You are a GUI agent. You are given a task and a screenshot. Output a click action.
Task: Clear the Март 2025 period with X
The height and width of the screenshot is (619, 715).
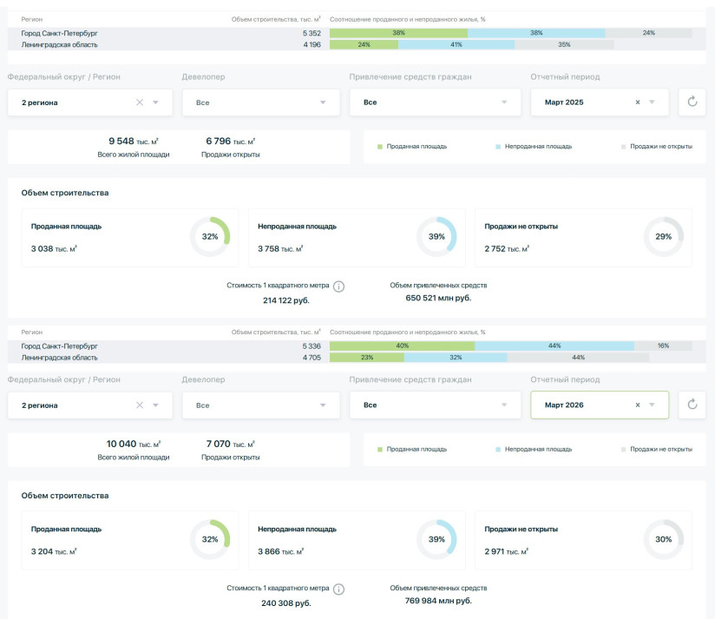tap(638, 102)
